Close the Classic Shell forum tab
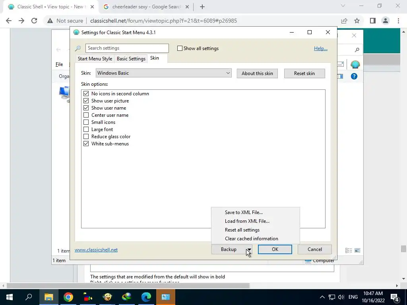Screen dimensions: 407x305 coord(92,7)
